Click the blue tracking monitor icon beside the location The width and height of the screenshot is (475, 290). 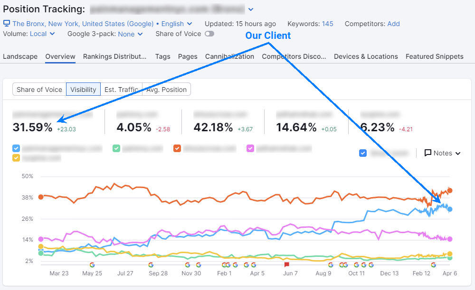point(6,23)
